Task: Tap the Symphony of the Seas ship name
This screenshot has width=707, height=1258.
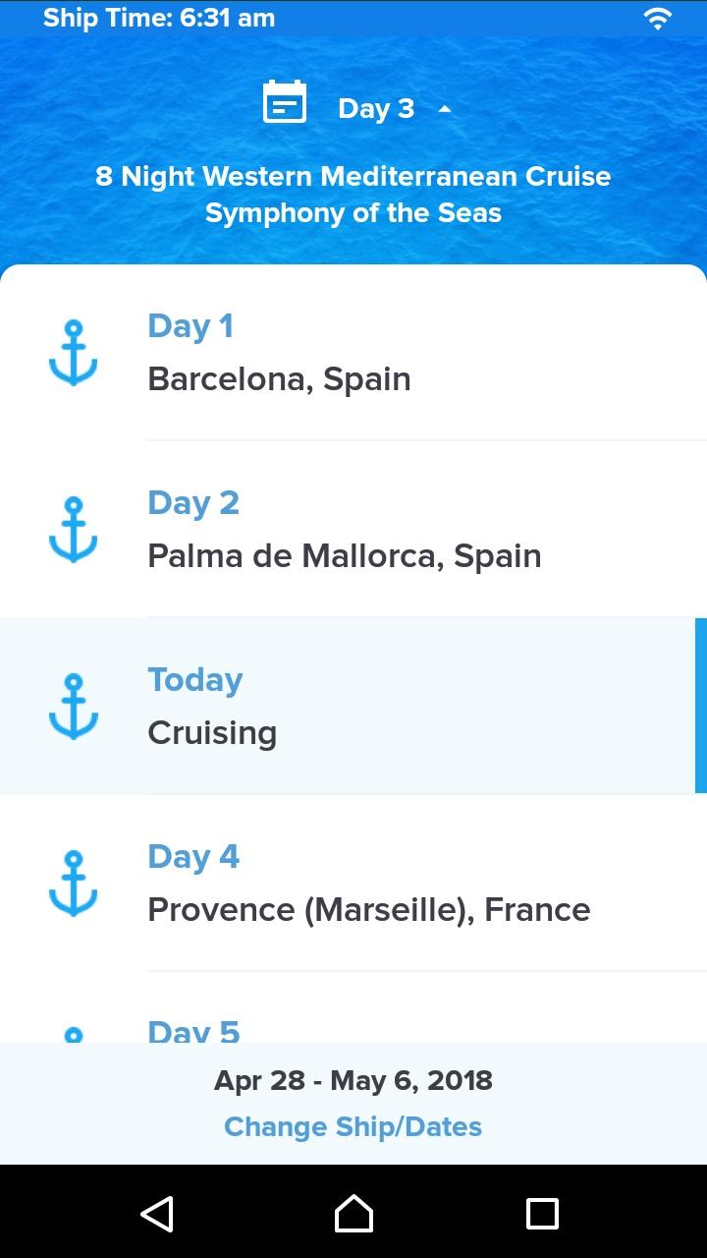Action: tap(353, 212)
